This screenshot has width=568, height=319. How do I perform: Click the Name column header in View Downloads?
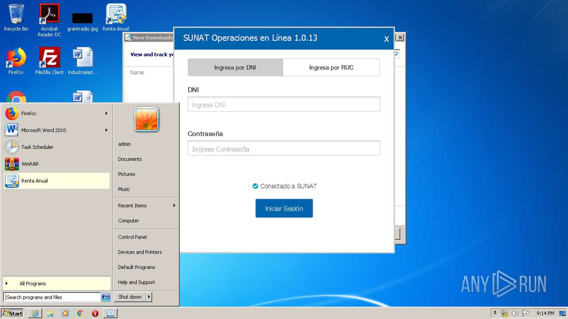point(137,73)
